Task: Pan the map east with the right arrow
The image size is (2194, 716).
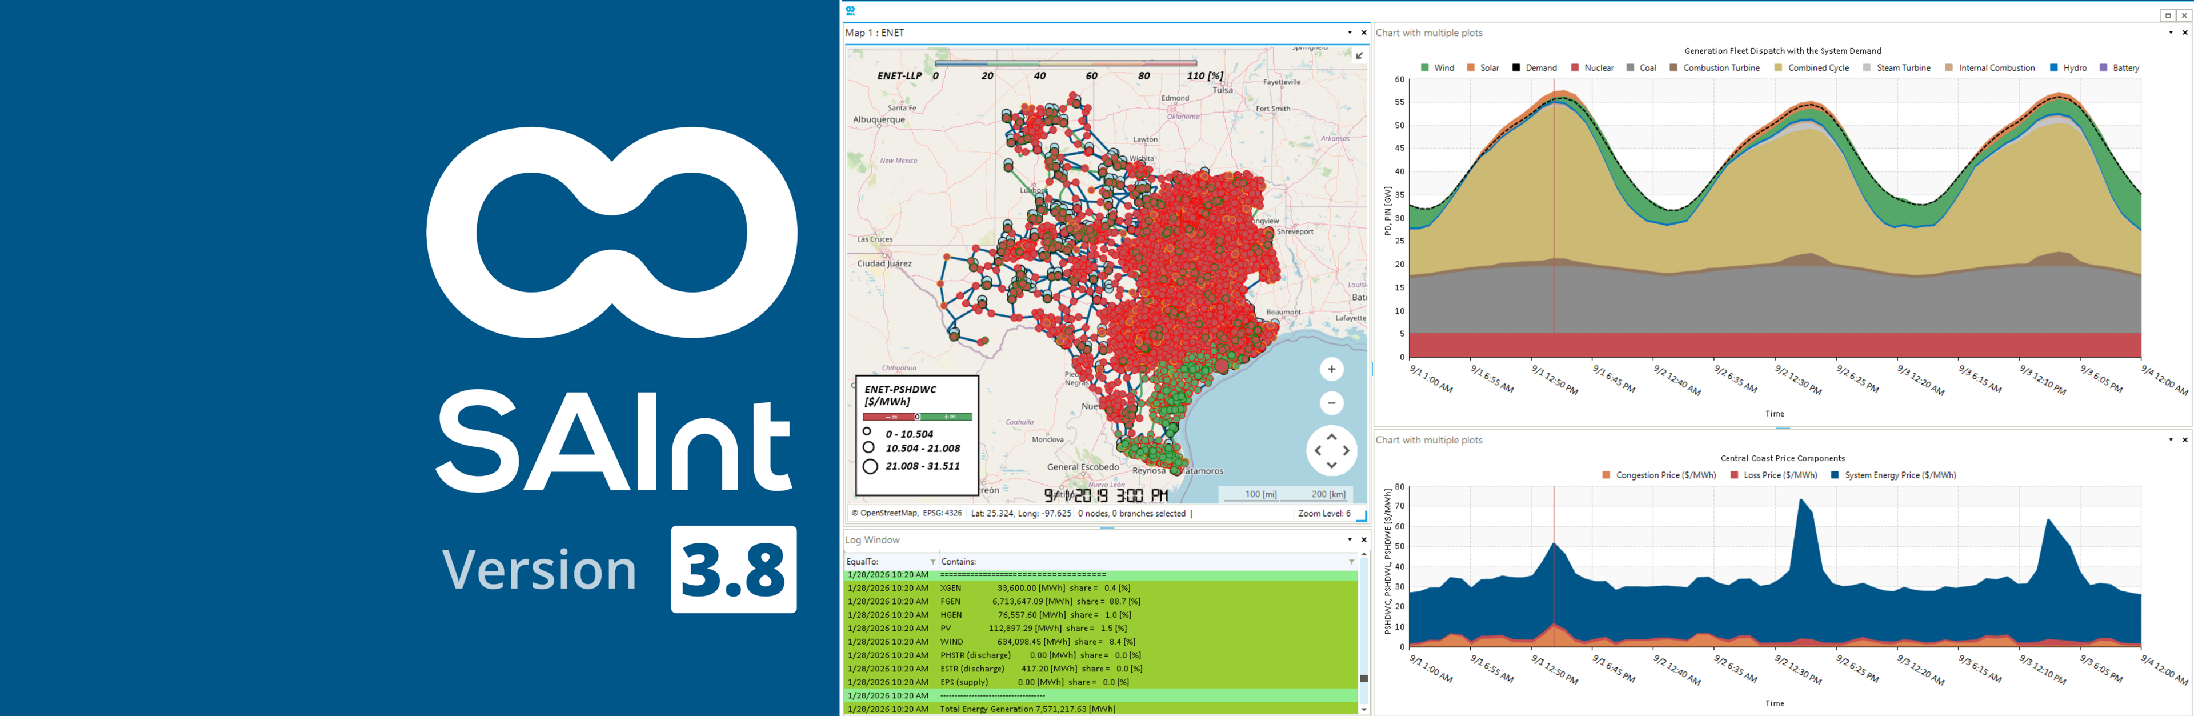Action: 1347,450
